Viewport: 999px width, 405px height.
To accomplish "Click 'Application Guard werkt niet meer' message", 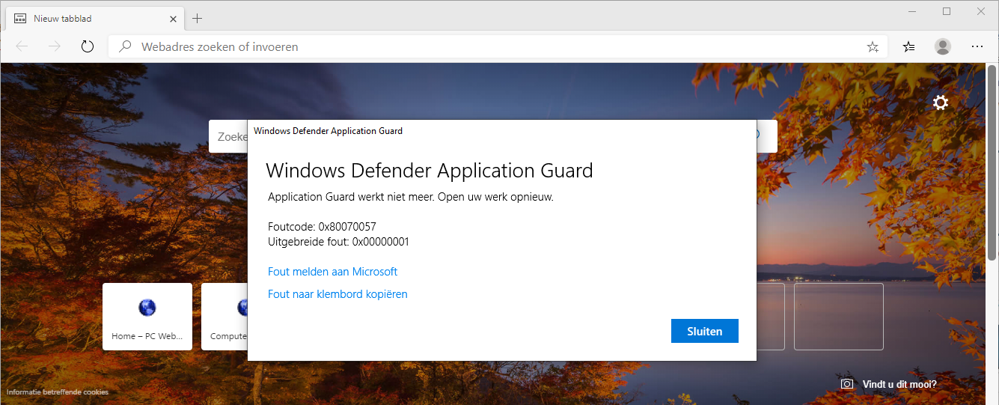I will (411, 198).
